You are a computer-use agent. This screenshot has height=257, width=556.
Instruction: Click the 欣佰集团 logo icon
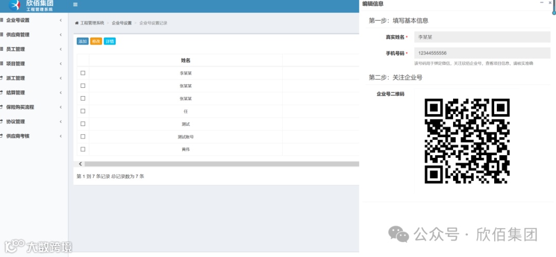pos(14,5)
